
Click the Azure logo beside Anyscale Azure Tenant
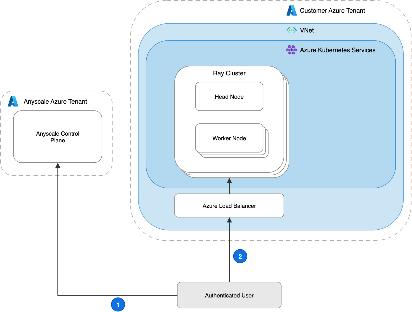[x=13, y=101]
